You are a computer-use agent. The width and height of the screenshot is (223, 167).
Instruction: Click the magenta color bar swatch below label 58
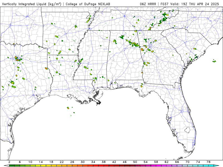click(x=159, y=166)
